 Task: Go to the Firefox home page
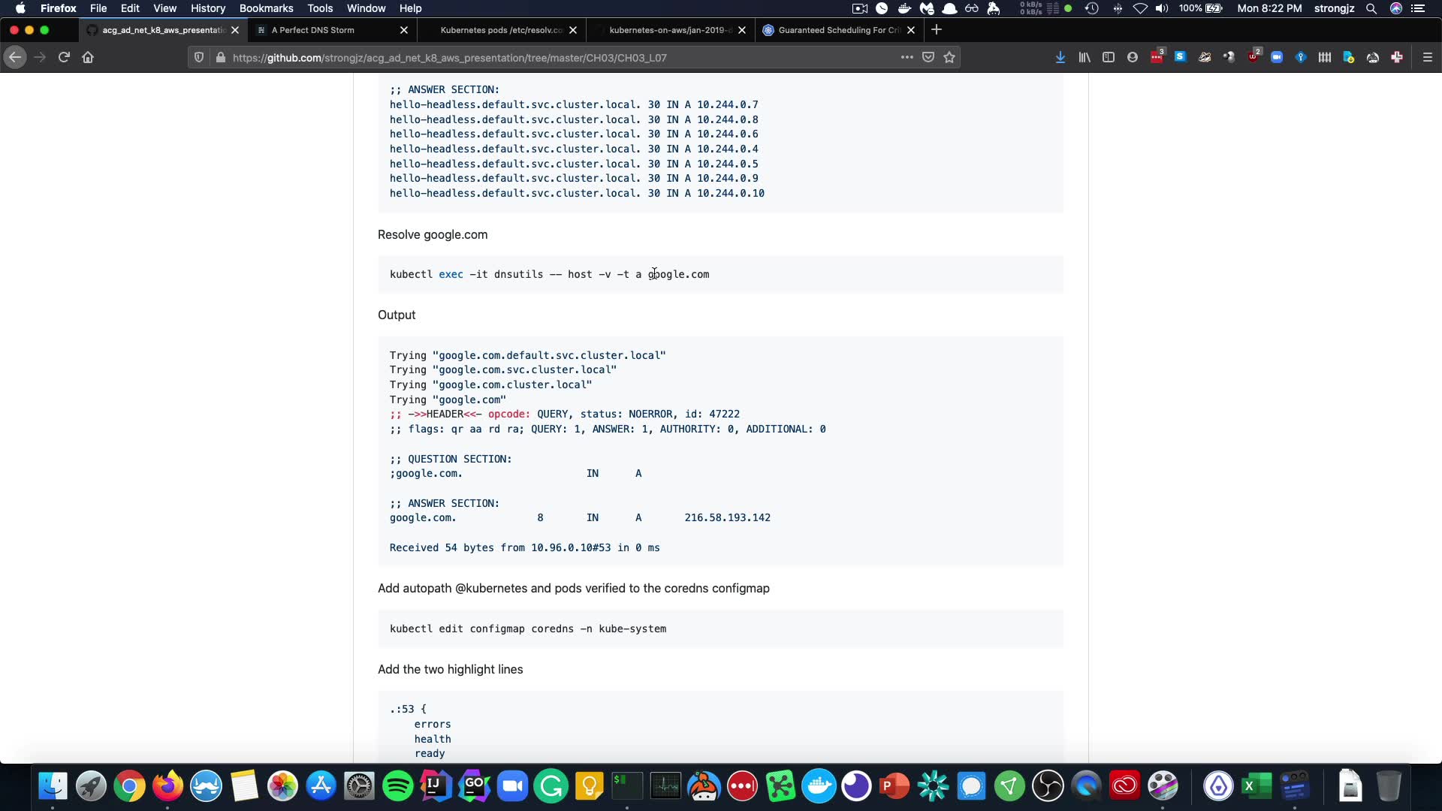pos(88,57)
